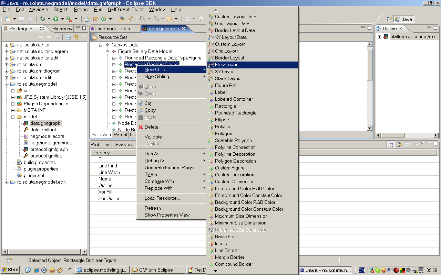Screen dimensions: 441x275
Task: Open the Run button dropdown arrow
Action: 62,19
